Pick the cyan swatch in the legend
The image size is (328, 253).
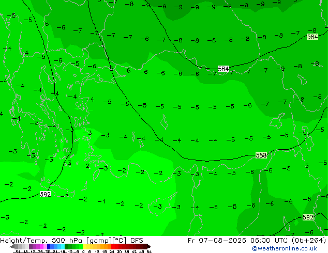63,246
